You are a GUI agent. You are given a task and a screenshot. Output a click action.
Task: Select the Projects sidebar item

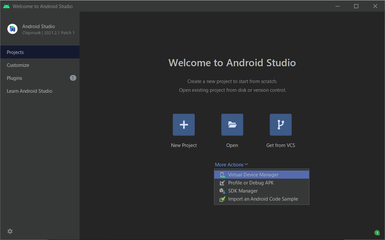tap(15, 52)
